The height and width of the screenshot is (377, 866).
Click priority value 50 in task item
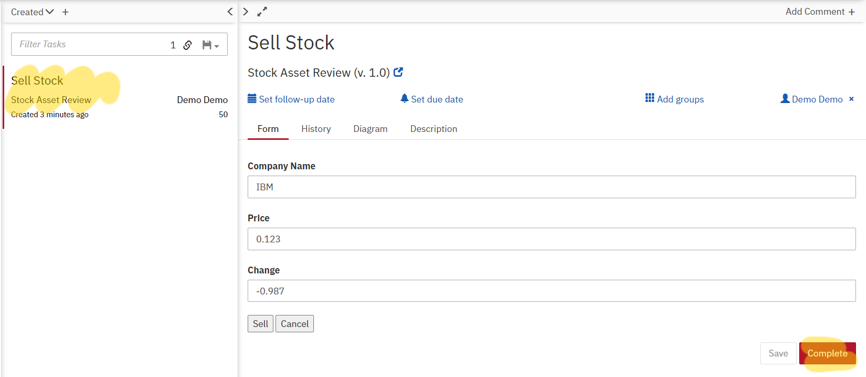pyautogui.click(x=223, y=114)
